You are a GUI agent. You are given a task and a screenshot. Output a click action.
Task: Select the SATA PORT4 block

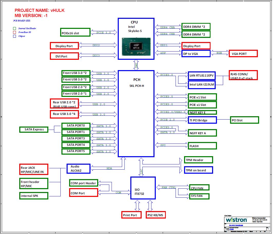tap(76, 145)
